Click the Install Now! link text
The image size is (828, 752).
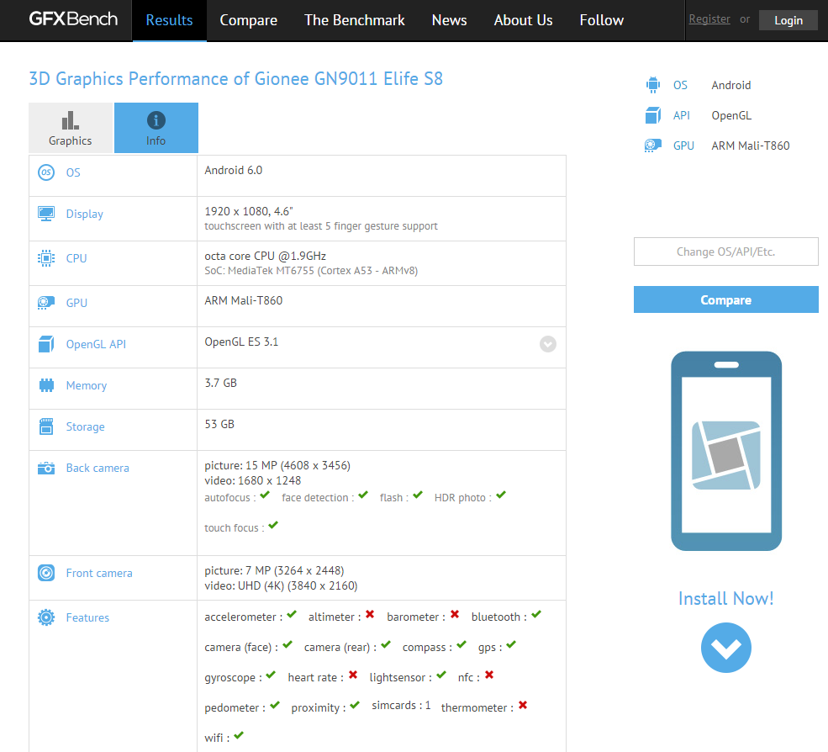(x=726, y=599)
